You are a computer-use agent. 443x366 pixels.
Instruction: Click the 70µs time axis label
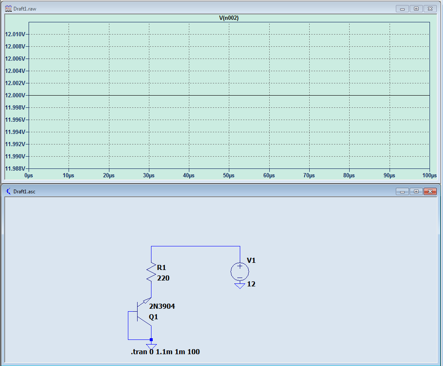[309, 175]
